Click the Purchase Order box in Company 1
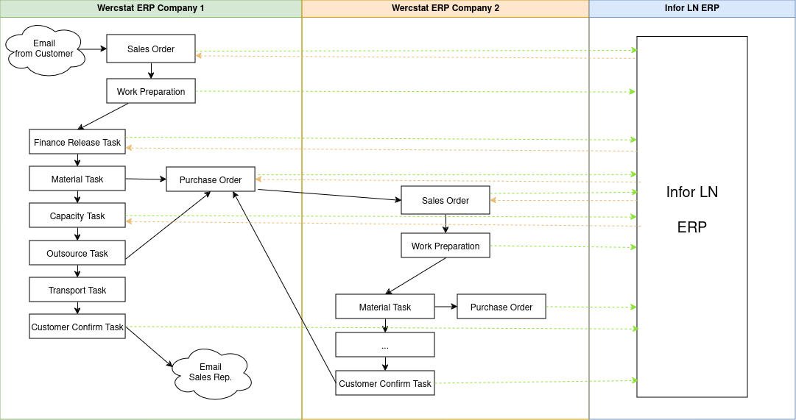The width and height of the screenshot is (796, 420). click(x=211, y=179)
